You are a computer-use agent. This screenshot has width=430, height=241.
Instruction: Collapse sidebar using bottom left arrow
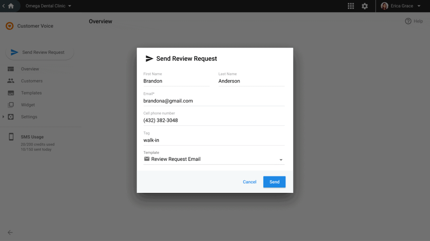[x=10, y=232]
